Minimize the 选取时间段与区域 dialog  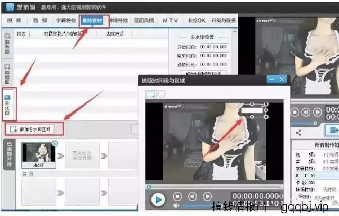click(272, 80)
